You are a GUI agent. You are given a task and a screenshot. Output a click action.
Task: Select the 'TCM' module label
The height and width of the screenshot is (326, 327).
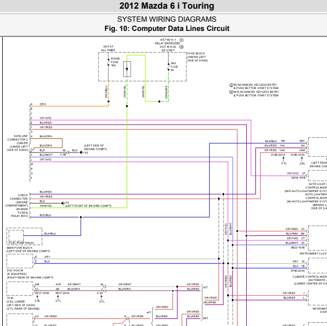[10, 298]
